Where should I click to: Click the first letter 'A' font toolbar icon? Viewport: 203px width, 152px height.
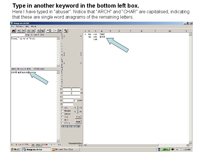click(28, 31)
